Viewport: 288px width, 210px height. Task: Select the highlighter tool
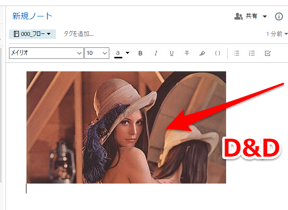tap(202, 53)
